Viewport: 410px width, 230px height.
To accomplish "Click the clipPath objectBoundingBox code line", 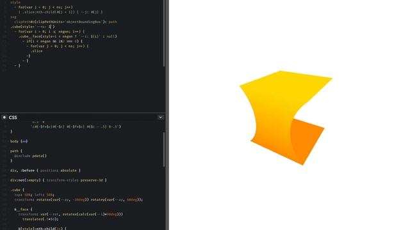I will click(65, 22).
